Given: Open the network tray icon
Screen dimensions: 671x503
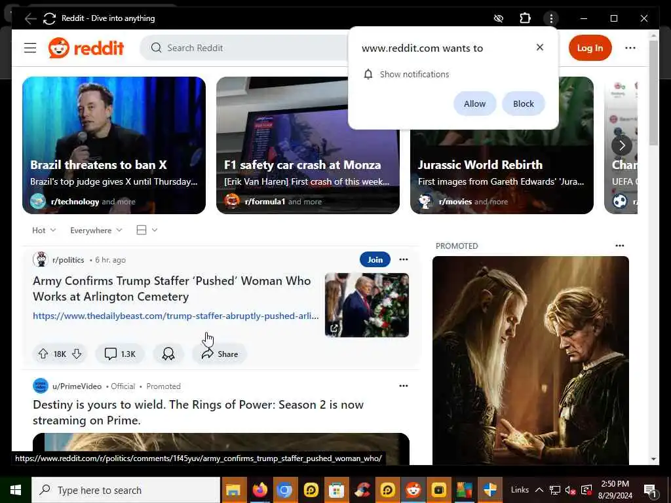Looking at the screenshot, I should click(x=554, y=490).
